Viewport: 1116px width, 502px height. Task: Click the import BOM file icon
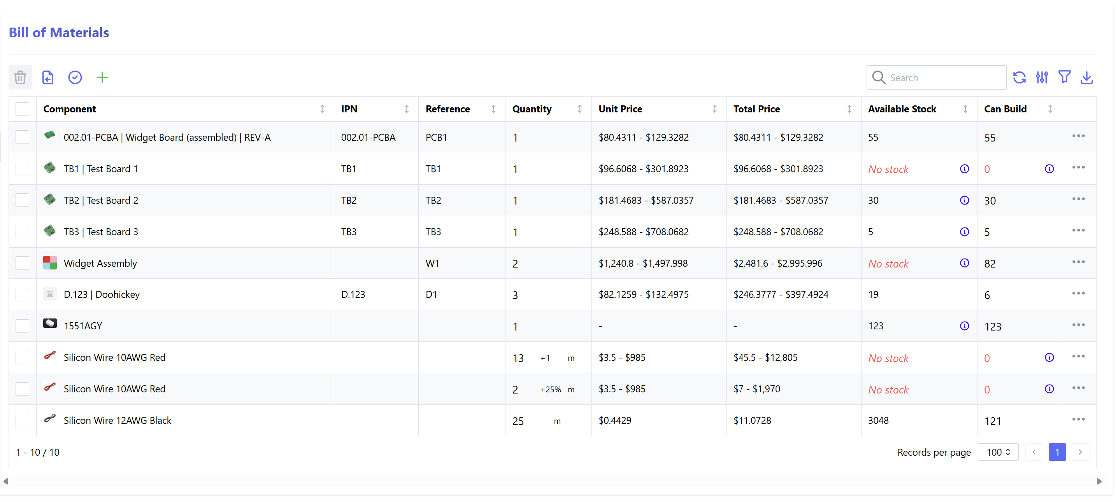pyautogui.click(x=47, y=77)
